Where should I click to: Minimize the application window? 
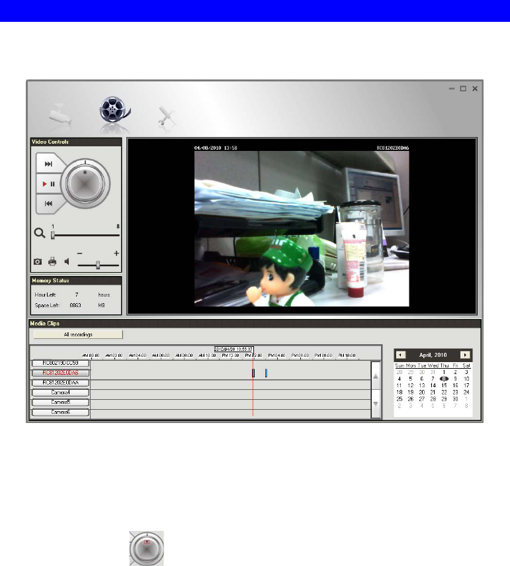pyautogui.click(x=452, y=89)
